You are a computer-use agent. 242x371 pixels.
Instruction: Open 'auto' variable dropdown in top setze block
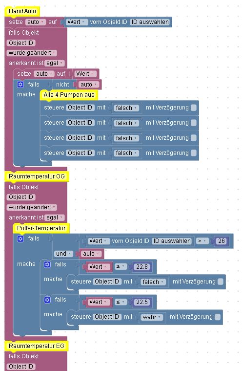tap(36, 22)
